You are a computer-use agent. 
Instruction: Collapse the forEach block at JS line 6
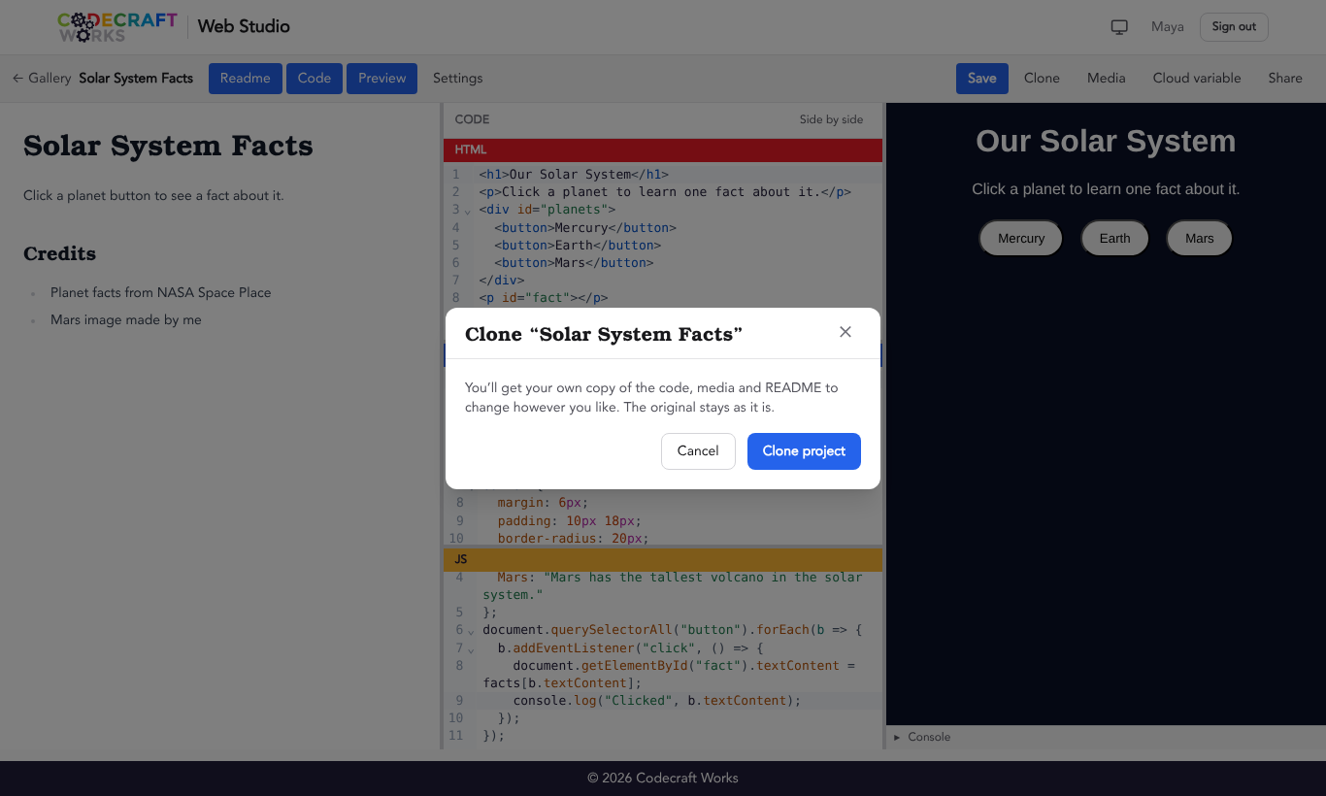point(472,631)
